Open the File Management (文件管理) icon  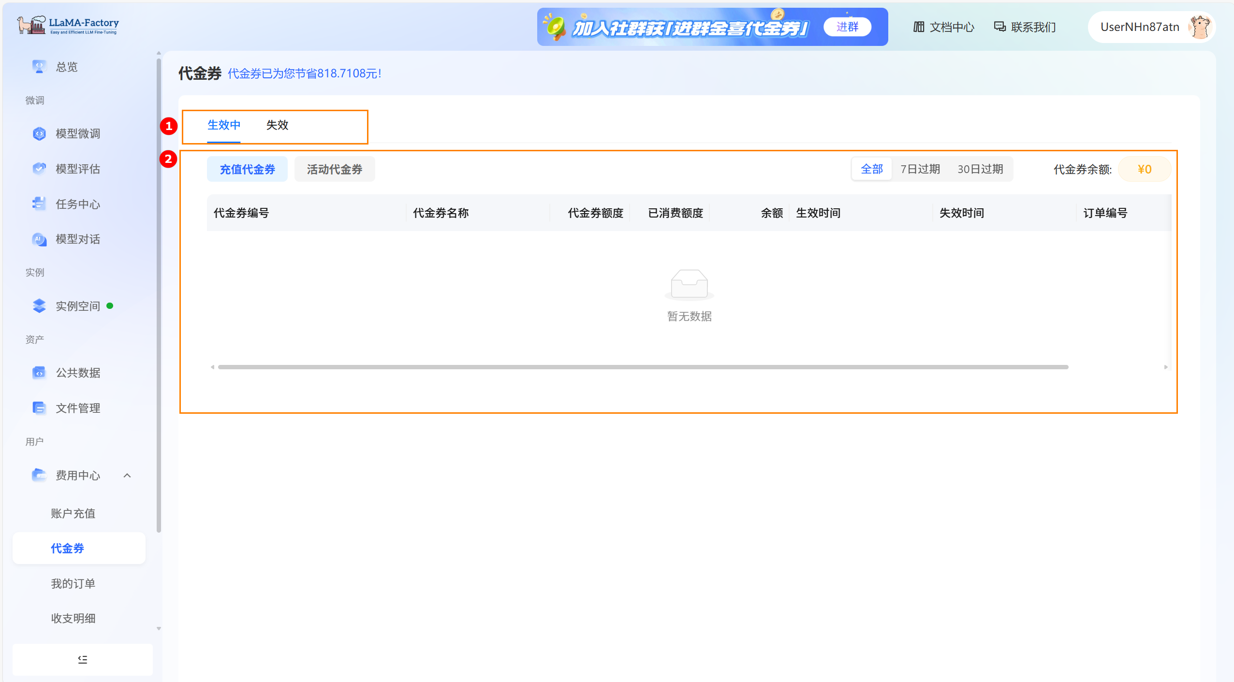pyautogui.click(x=39, y=408)
